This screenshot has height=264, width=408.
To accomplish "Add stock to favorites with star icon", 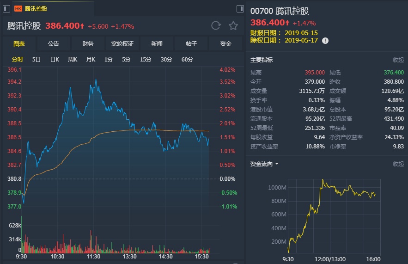I will [233, 25].
